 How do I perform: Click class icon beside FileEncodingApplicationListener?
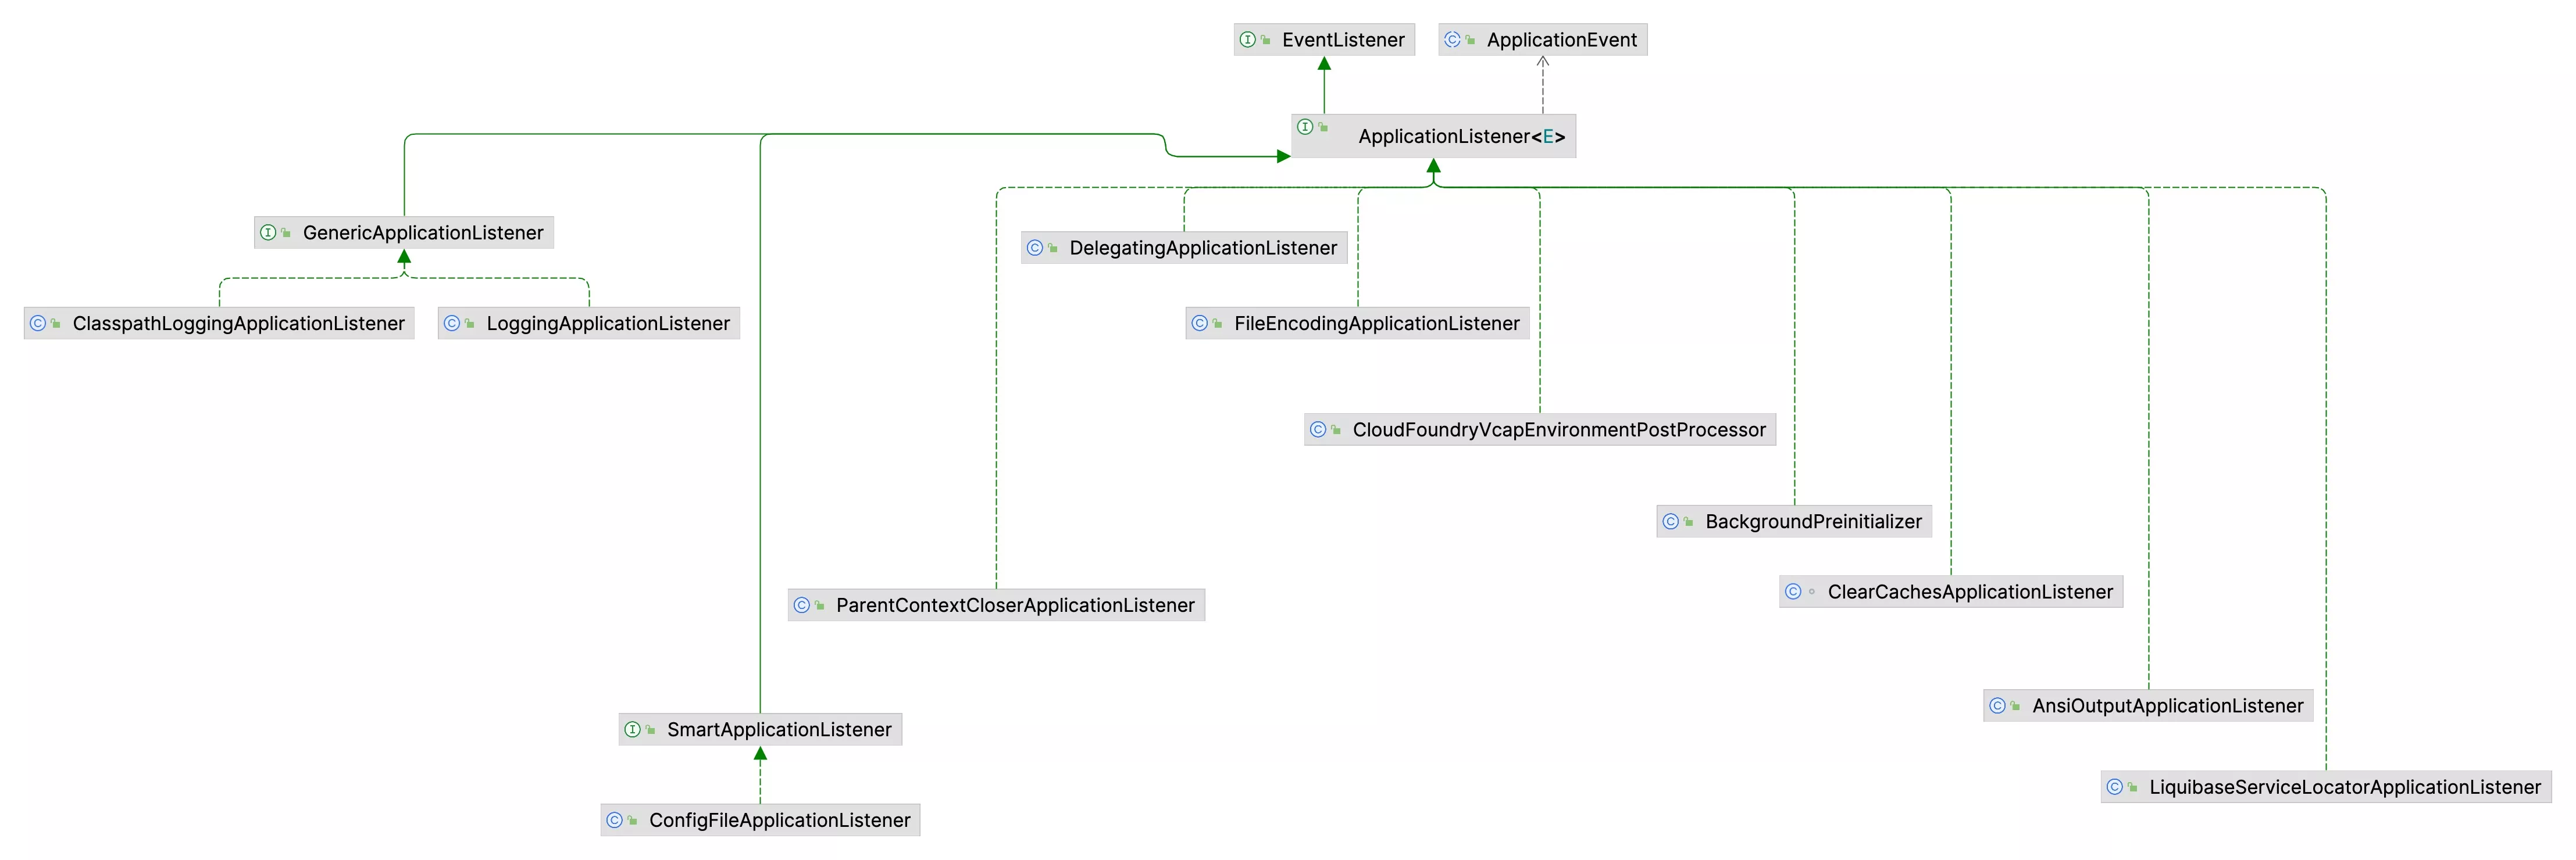pyautogui.click(x=1200, y=324)
